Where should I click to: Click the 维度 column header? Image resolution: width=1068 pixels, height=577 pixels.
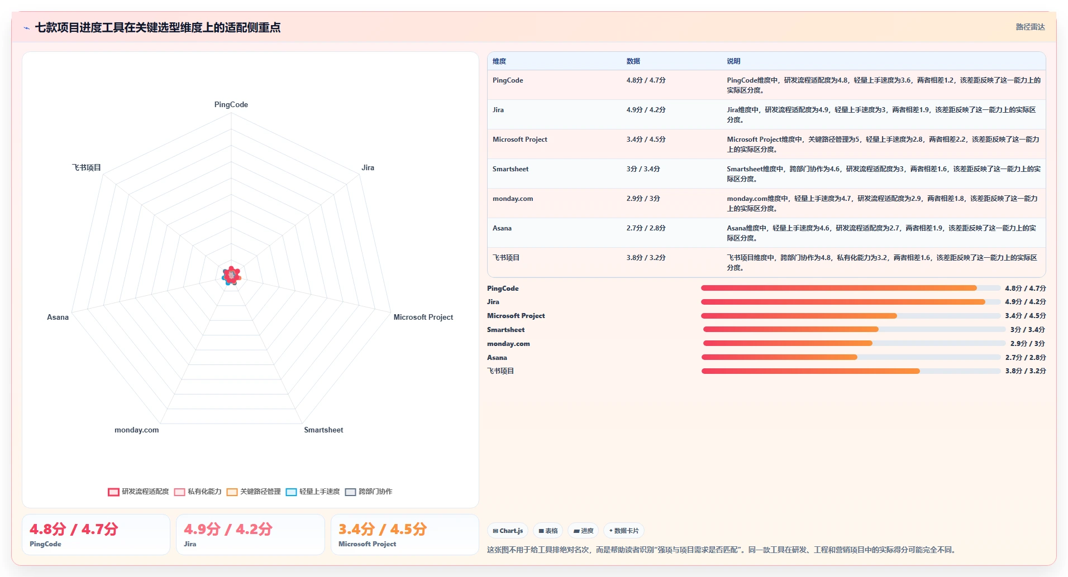(x=499, y=61)
